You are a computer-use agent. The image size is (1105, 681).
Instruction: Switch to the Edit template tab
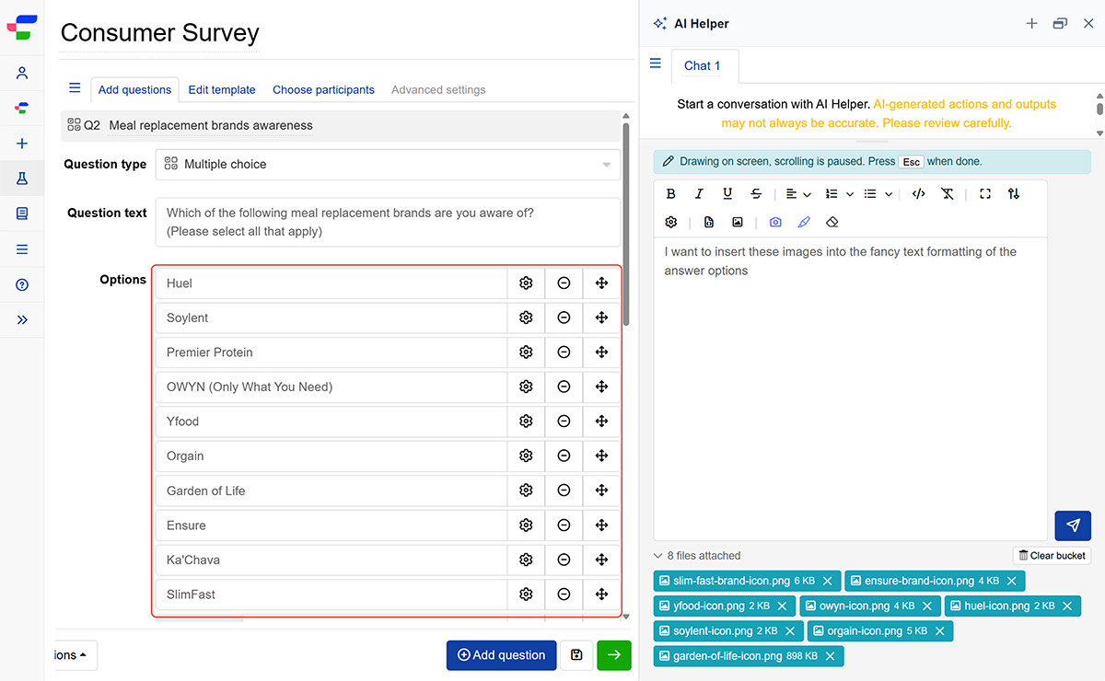pyautogui.click(x=222, y=89)
